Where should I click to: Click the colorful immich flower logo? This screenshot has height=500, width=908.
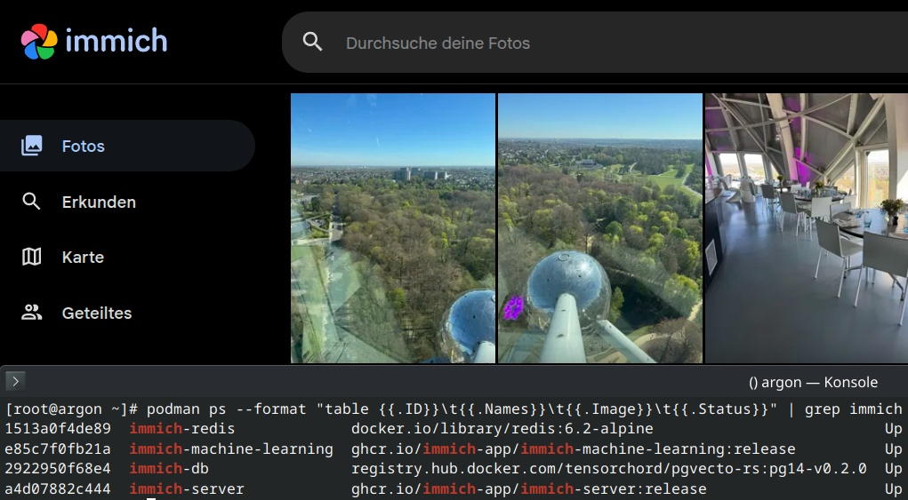(39, 42)
